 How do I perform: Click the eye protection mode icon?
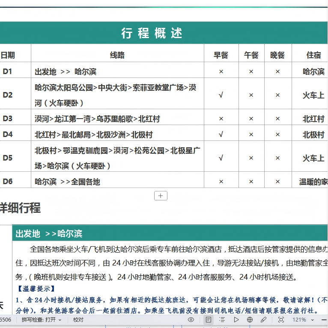[x=191, y=319]
